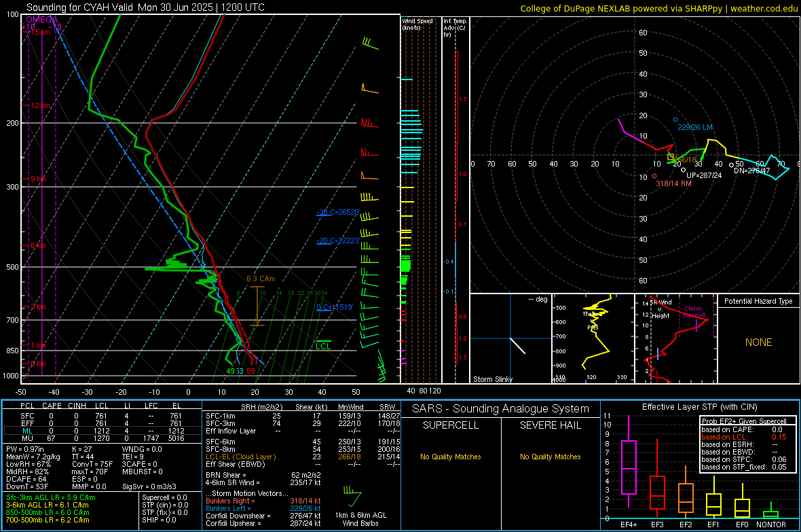Viewport: 801px width, 532px height.
Task: Click the UP=287/24 Corfidi vector label
Action: [704, 175]
